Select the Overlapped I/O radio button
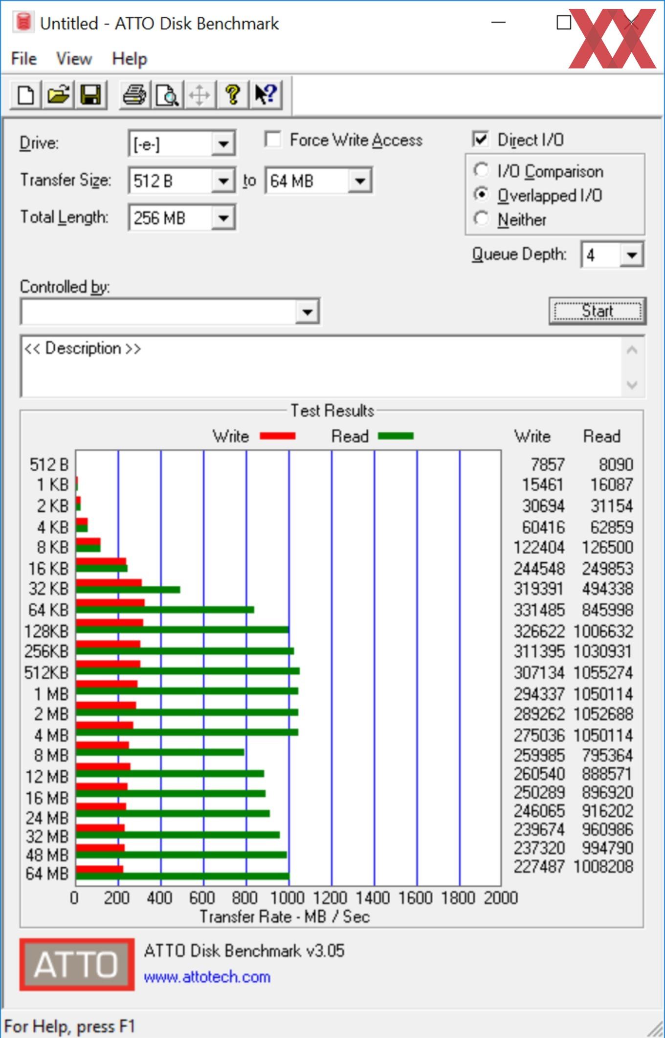 click(x=481, y=195)
